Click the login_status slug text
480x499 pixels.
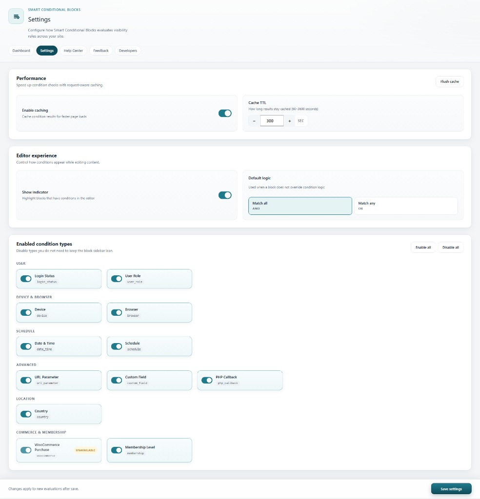click(x=47, y=282)
